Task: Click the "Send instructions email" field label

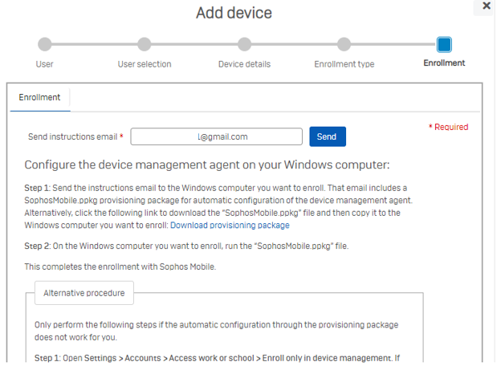Action: pyautogui.click(x=75, y=137)
